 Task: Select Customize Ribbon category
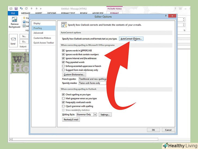coord(44,38)
